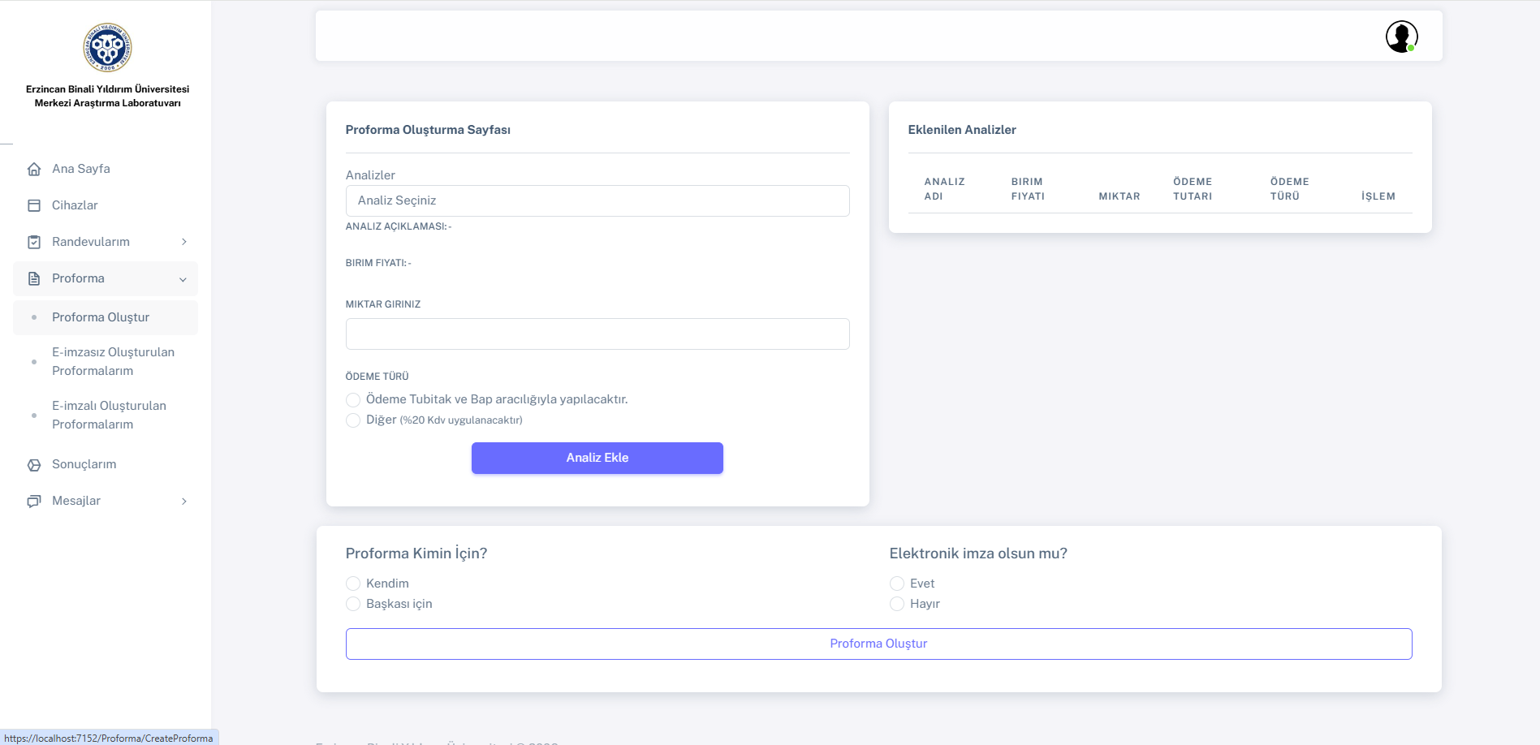Viewport: 1540px width, 745px height.
Task: Choose Kendim for proforma recipient
Action: (353, 584)
